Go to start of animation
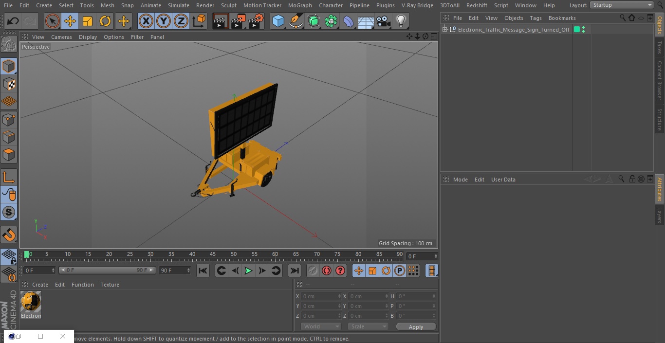This screenshot has width=665, height=343. [203, 271]
